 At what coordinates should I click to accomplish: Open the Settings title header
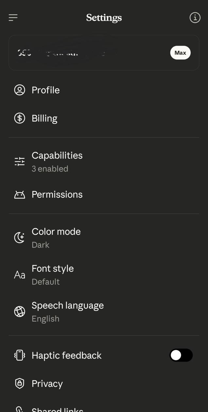tap(104, 17)
